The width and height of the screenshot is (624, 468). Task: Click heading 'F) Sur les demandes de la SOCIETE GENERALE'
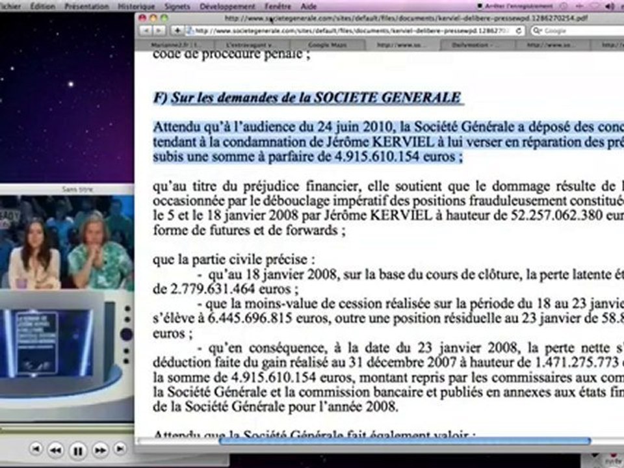coord(307,97)
